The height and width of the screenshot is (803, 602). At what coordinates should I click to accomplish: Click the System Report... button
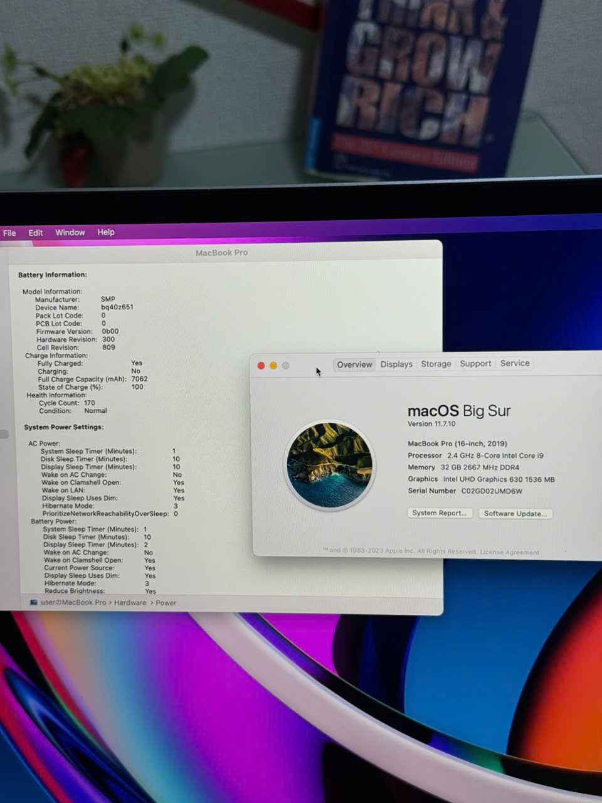point(439,513)
